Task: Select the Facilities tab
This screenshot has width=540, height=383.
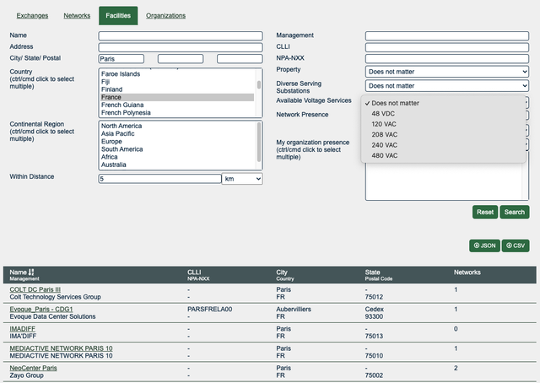Action: [x=118, y=15]
